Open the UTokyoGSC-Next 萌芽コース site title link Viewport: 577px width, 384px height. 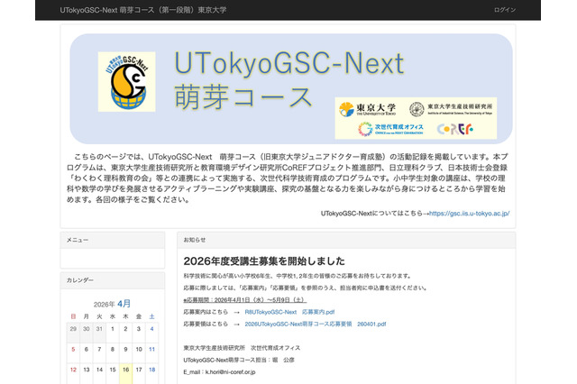coord(143,10)
